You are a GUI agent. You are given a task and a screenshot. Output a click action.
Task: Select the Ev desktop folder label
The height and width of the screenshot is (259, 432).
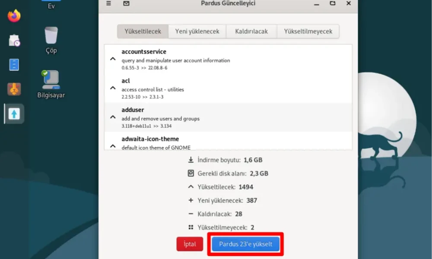click(x=51, y=6)
